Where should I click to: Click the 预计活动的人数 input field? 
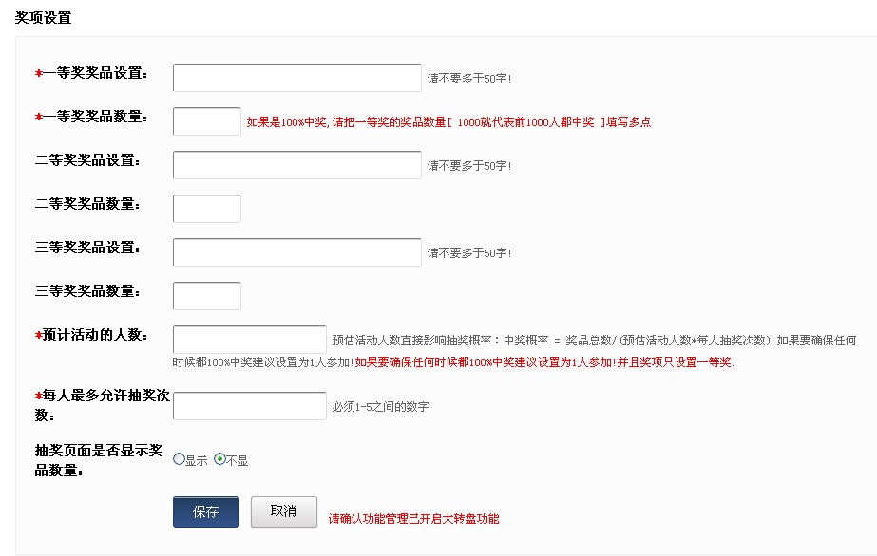[x=250, y=340]
